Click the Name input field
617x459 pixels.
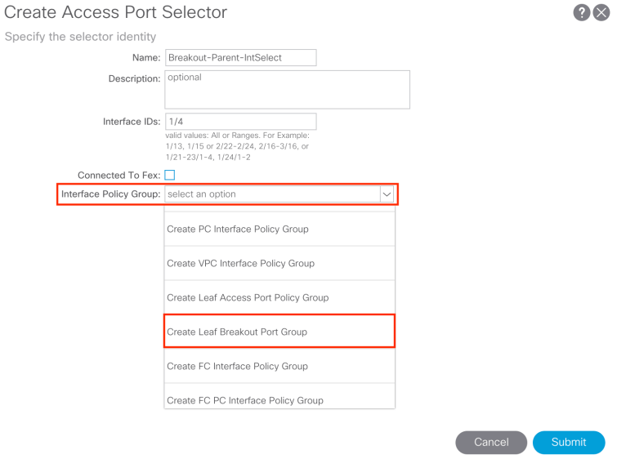click(x=240, y=58)
